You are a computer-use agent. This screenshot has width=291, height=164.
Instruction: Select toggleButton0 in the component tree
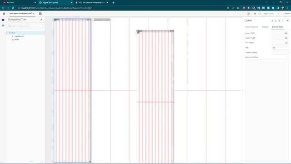[x=19, y=36]
